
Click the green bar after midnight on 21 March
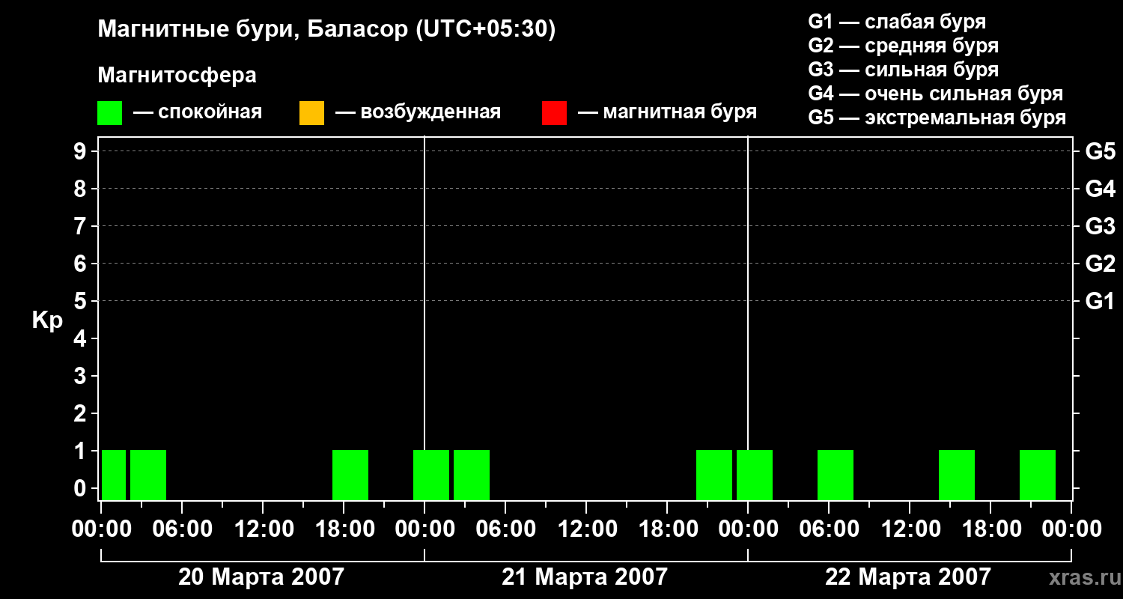pos(431,475)
